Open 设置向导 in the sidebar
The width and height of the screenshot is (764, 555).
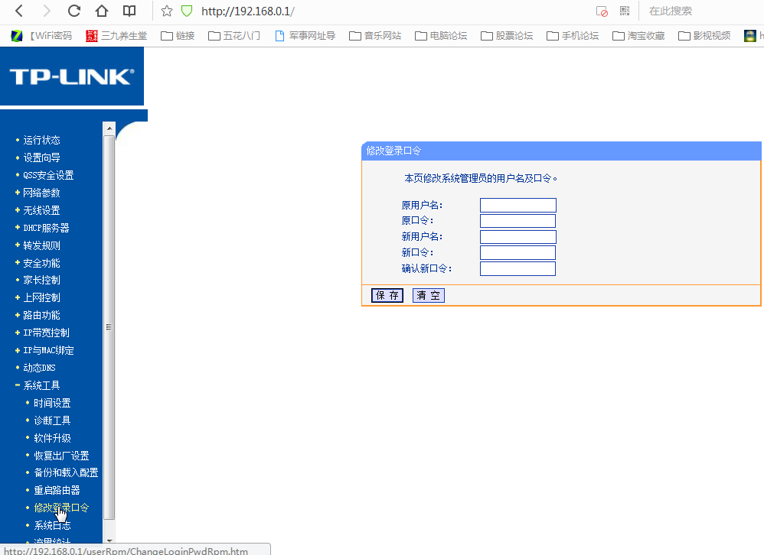pyautogui.click(x=41, y=157)
